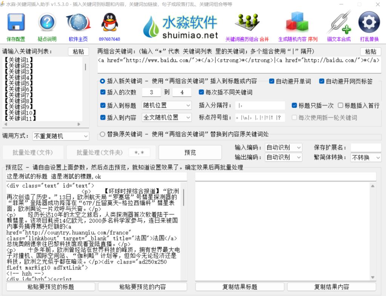Viewport: 386px width, 296px height.
Task: Open the question mark help icon
Action: pos(47,23)
